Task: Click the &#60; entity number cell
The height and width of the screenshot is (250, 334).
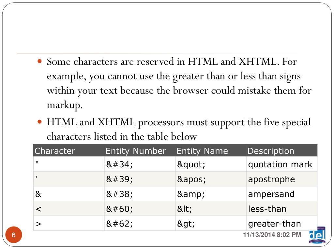Action: (140, 209)
